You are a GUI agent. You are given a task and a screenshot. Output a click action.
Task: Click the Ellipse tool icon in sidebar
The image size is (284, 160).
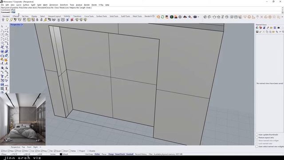(x=6, y=35)
